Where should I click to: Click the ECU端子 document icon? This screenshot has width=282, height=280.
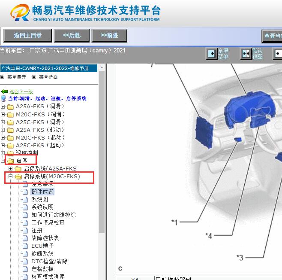[x=25, y=246]
